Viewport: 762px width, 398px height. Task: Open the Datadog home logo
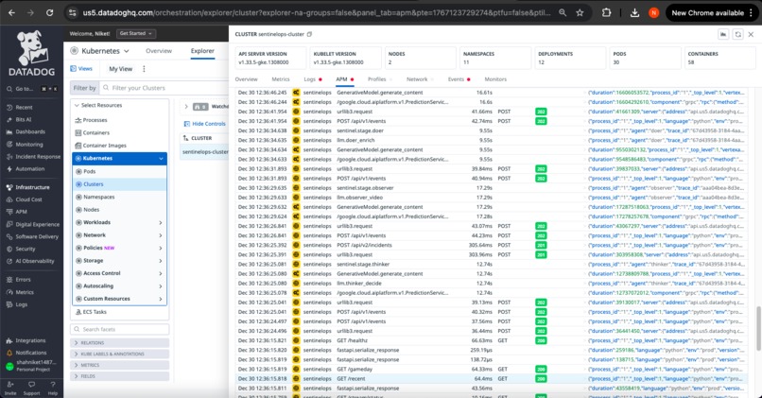(31, 53)
